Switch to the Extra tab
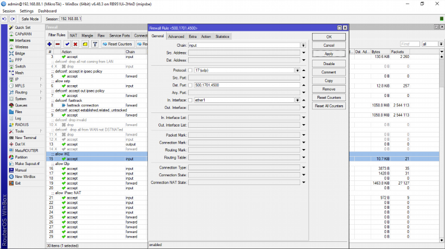Viewport: 445px width, 249px height. point(192,37)
